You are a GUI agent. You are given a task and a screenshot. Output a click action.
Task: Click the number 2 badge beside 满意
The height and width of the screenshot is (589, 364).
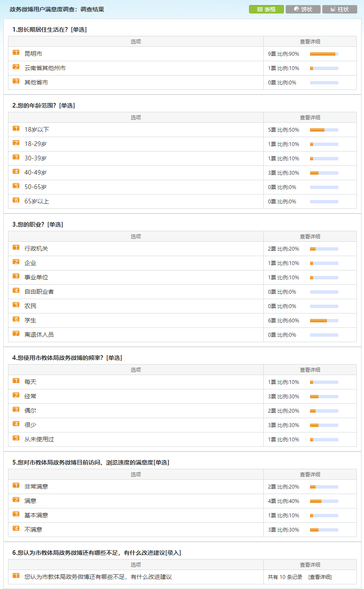point(16,500)
